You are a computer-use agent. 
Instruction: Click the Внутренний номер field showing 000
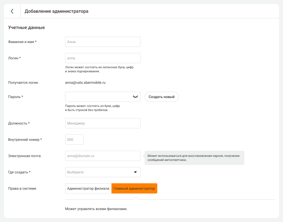coord(74,140)
